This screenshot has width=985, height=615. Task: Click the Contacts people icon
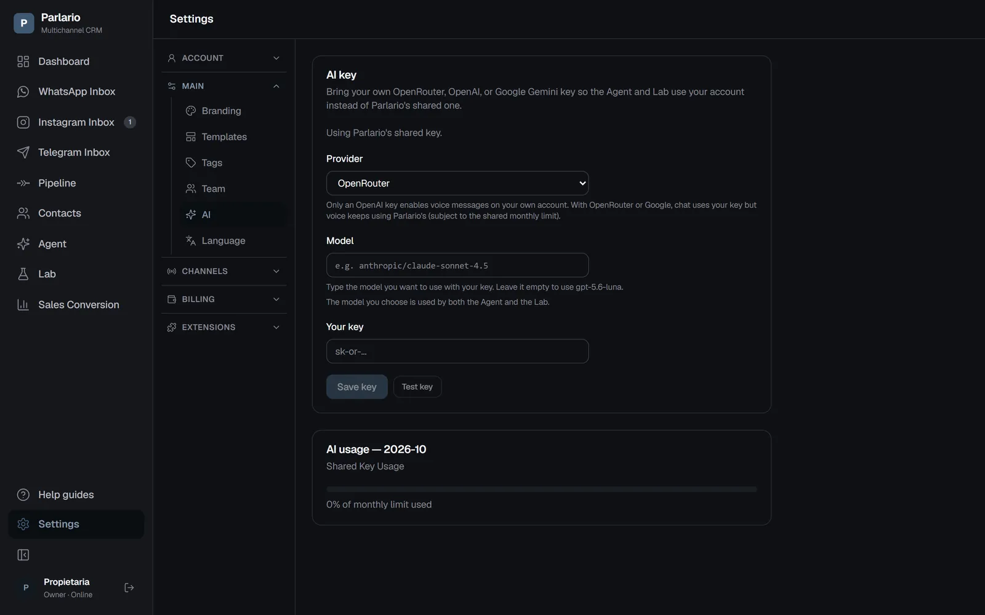[x=23, y=213]
